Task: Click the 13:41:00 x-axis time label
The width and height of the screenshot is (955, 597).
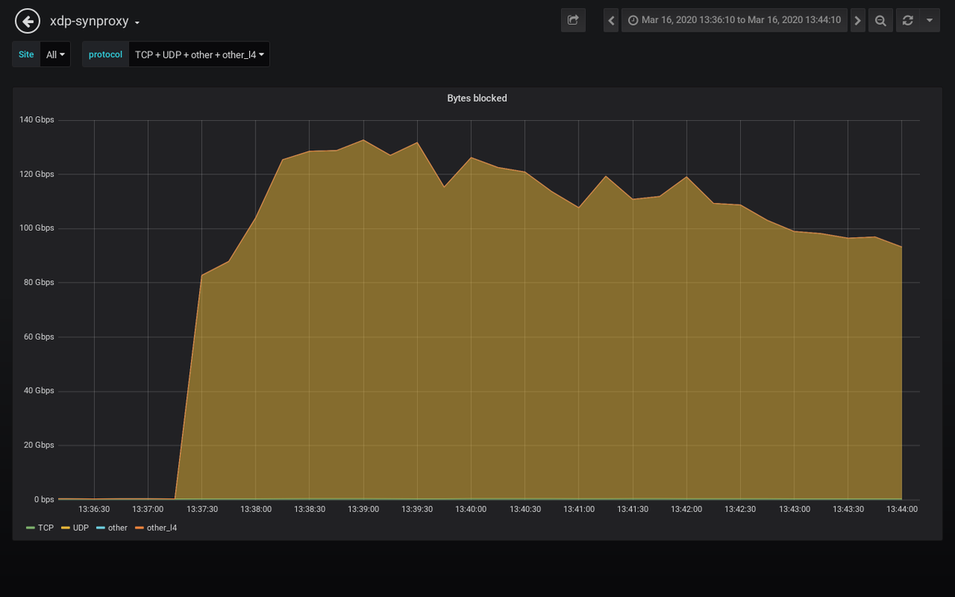Action: (579, 509)
